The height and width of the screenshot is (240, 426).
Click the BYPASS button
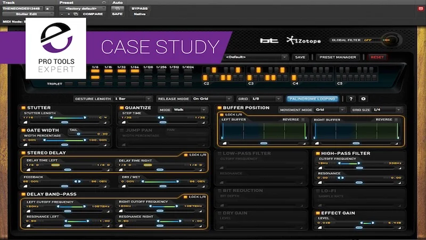(x=140, y=8)
